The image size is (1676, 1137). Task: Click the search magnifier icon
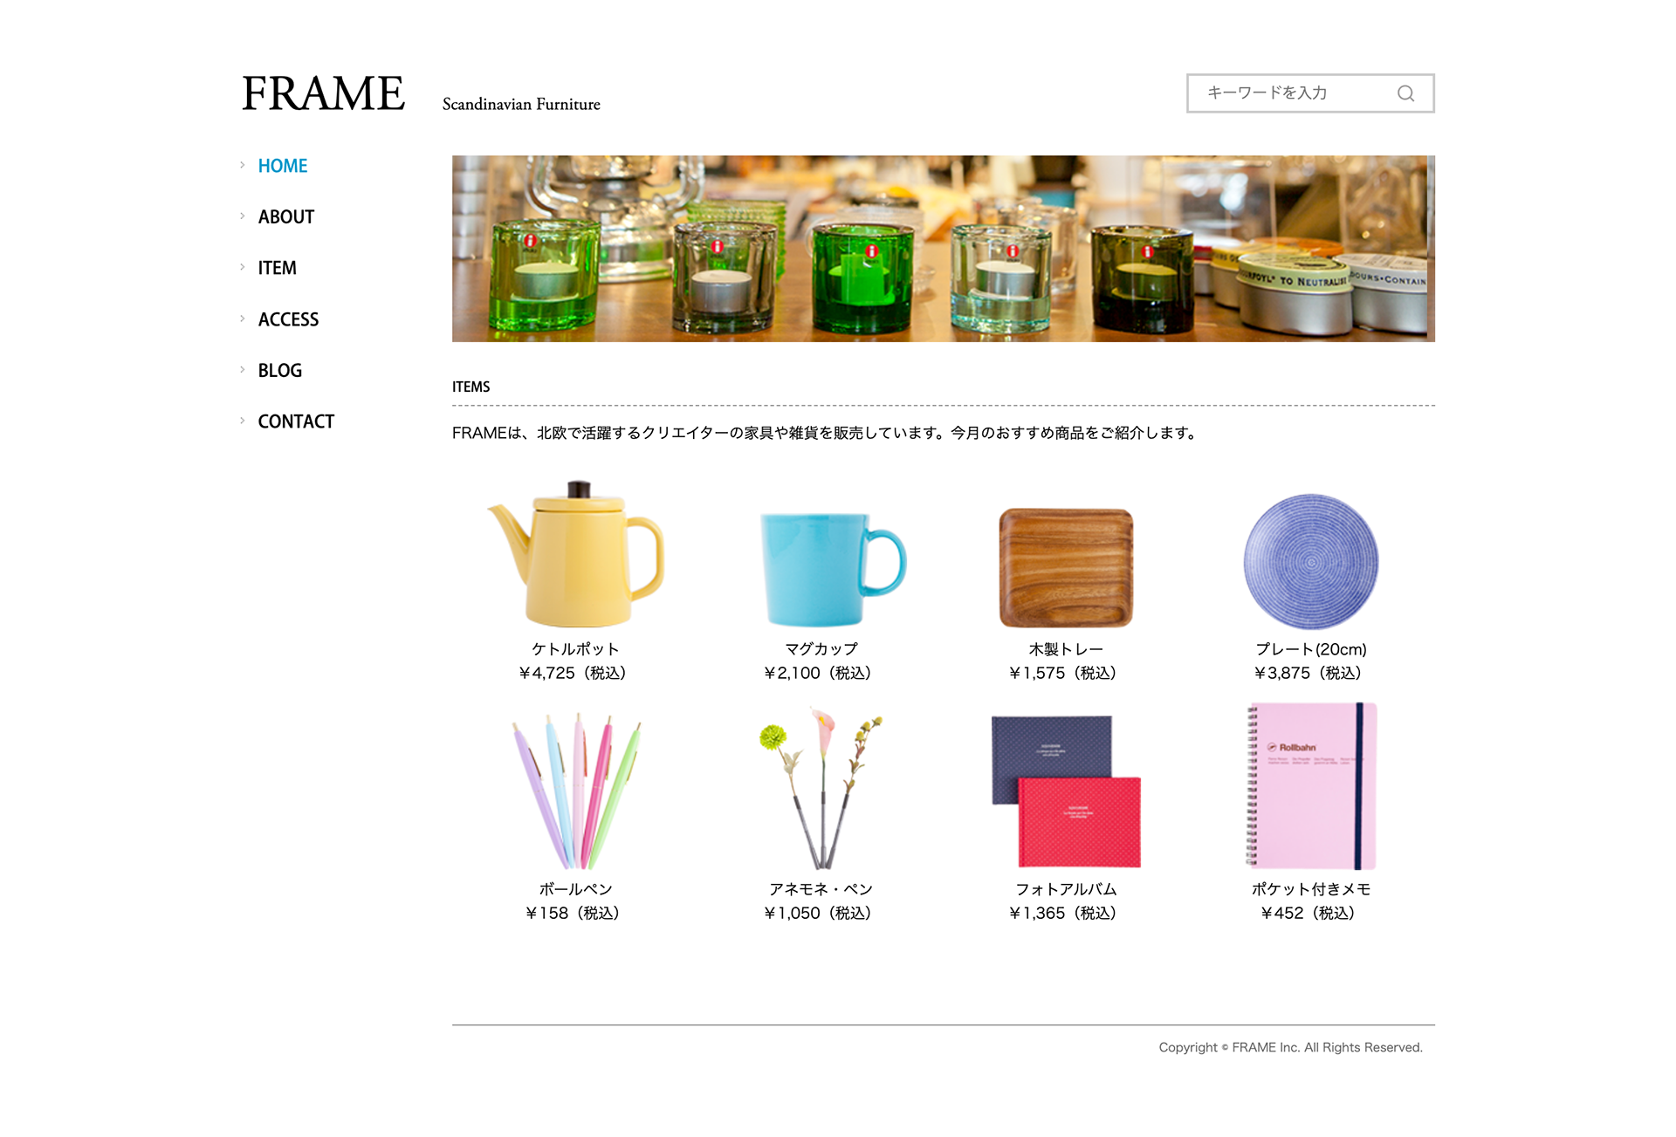click(1405, 93)
